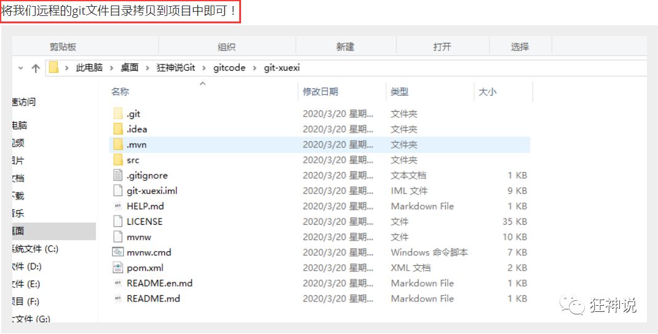This screenshot has width=658, height=334.
Task: Select the mvnw.cmd script icon
Action: point(118,252)
